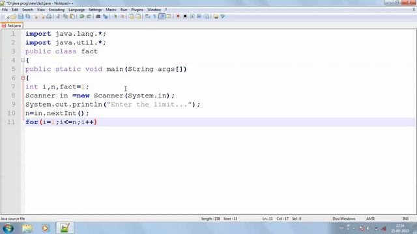Collapse the class block on line 4
The height and width of the screenshot is (234, 417).
tap(23, 60)
